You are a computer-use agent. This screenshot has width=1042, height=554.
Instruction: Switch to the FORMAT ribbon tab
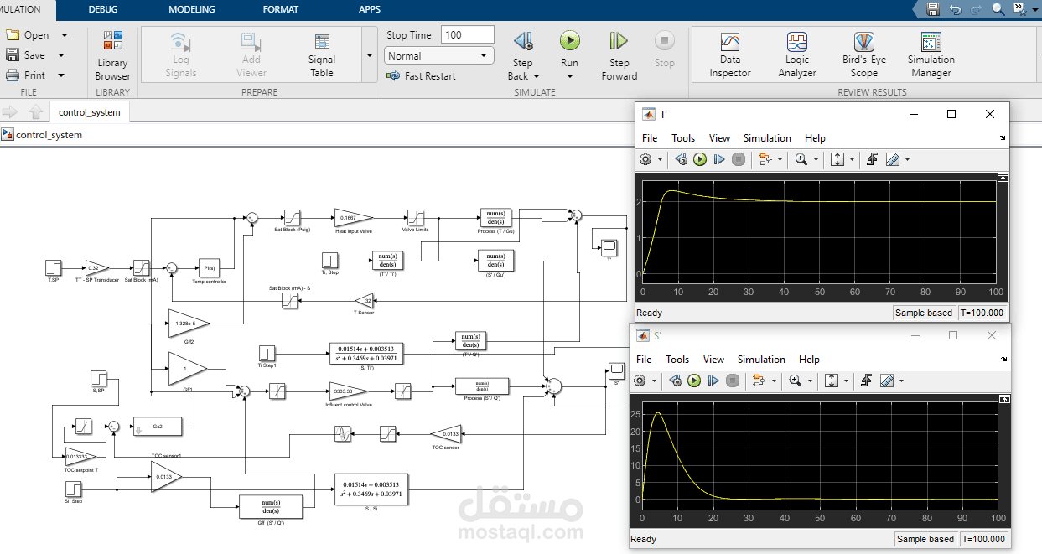click(x=281, y=10)
